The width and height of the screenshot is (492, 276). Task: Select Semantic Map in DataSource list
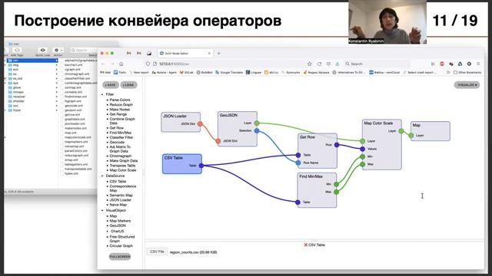pos(121,195)
